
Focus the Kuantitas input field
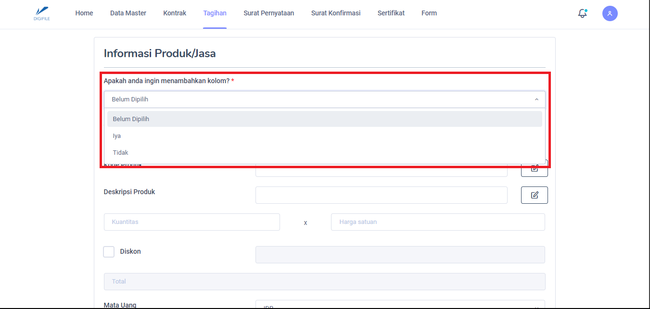click(x=191, y=222)
